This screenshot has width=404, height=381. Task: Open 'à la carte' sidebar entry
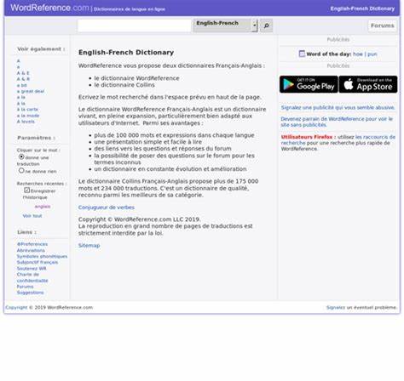click(27, 110)
